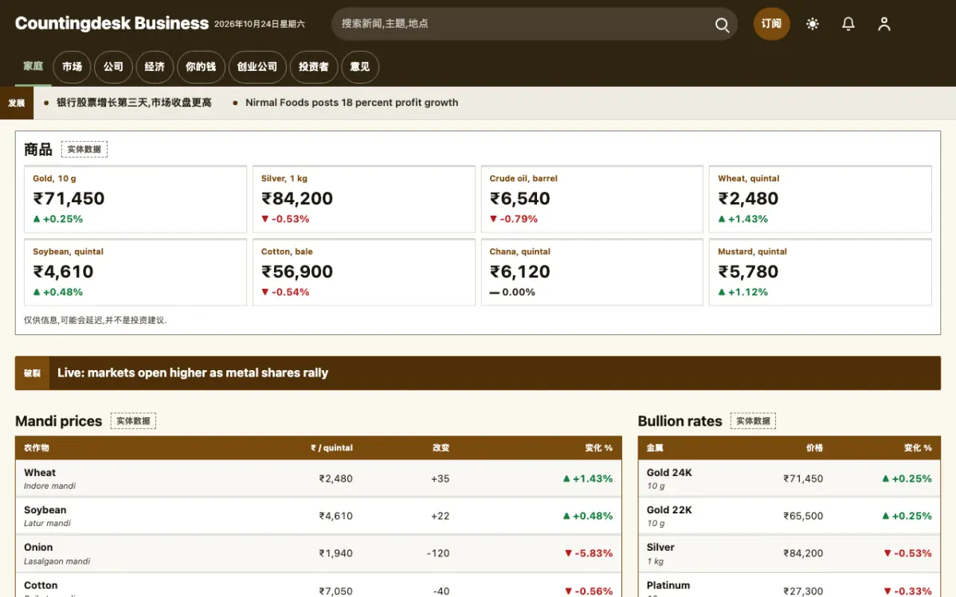Open the 投资者 nav tab
Screen dimensions: 956x597
click(314, 67)
